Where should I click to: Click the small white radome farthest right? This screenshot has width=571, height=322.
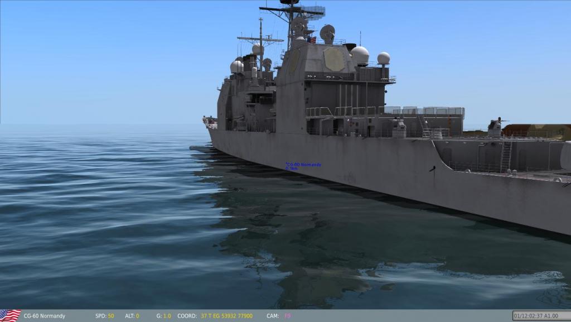click(x=384, y=58)
